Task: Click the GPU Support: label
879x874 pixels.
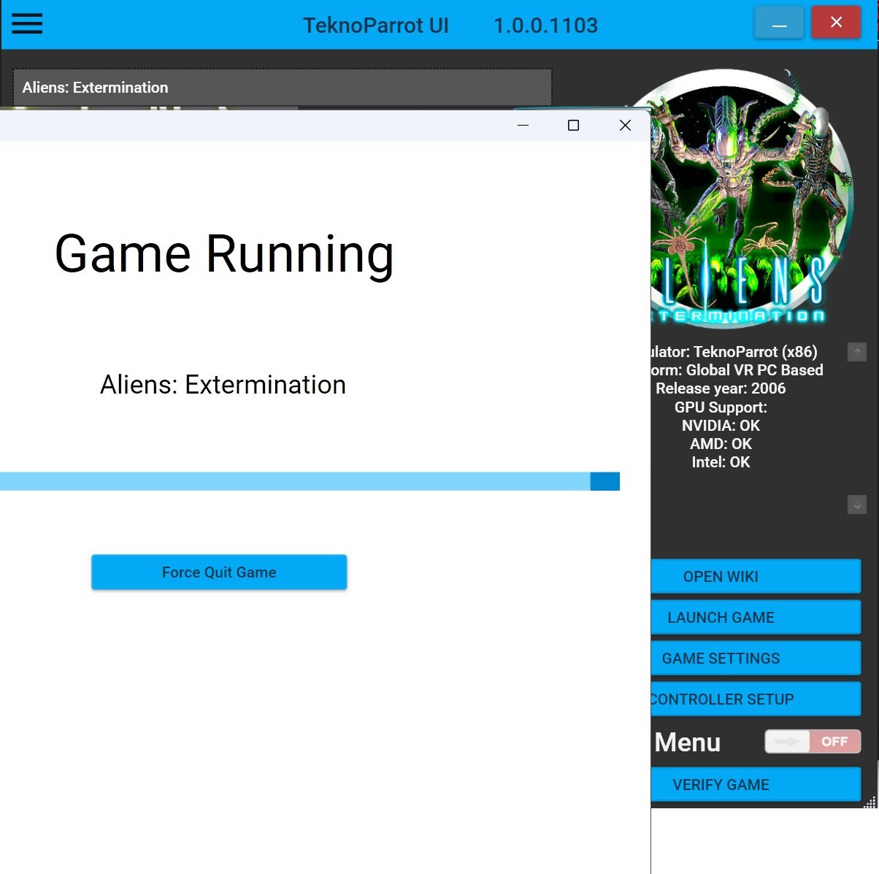Action: pos(721,407)
